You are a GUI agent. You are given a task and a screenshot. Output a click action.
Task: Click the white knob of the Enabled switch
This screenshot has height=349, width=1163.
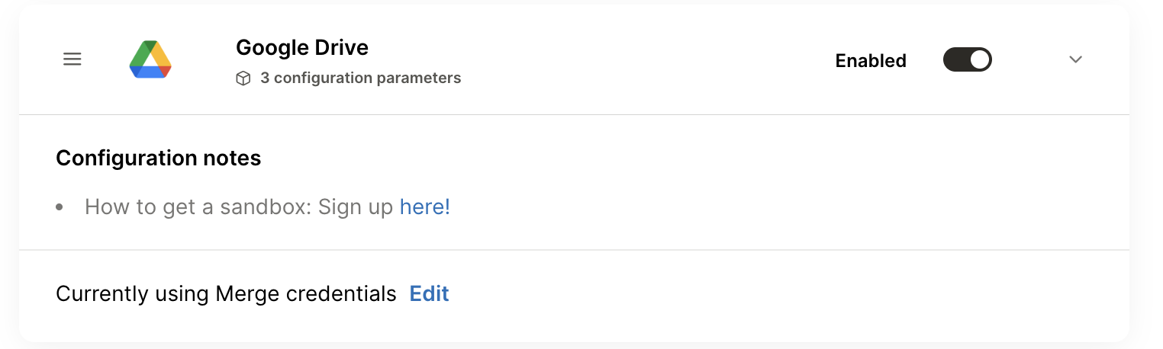(x=979, y=59)
